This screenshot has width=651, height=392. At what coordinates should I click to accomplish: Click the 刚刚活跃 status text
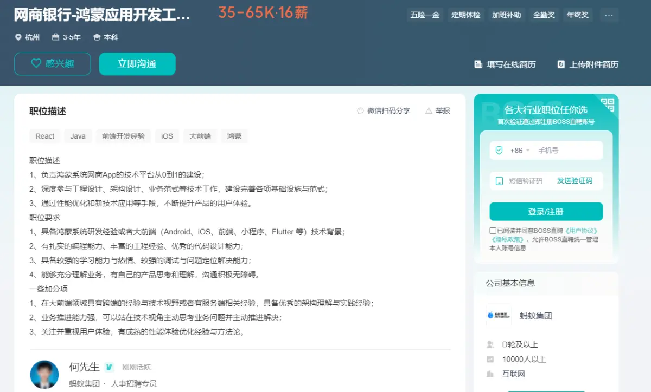(136, 367)
